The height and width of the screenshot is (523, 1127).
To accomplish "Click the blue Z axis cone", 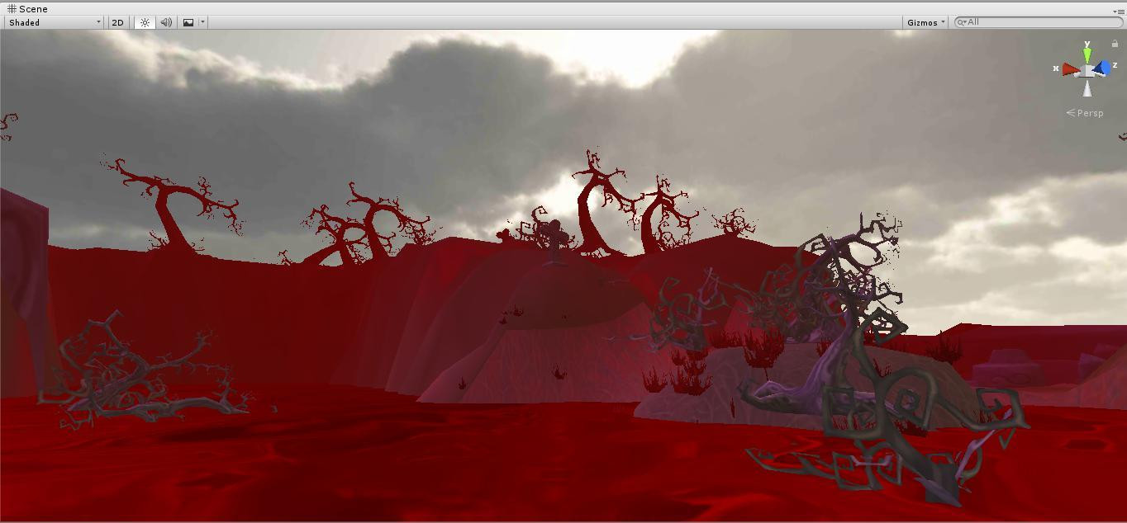I will coord(1102,68).
